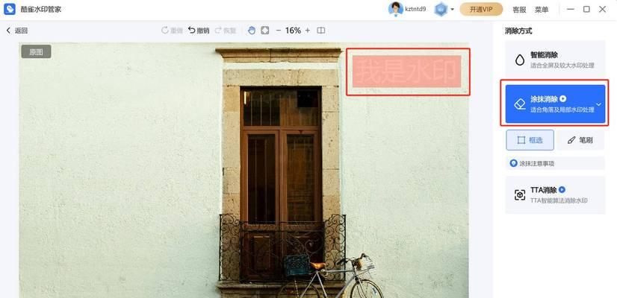Open the dropdown arrow beside the badge

point(452,10)
